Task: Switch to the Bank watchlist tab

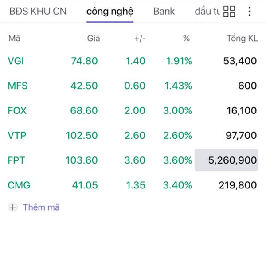Action: point(164,12)
